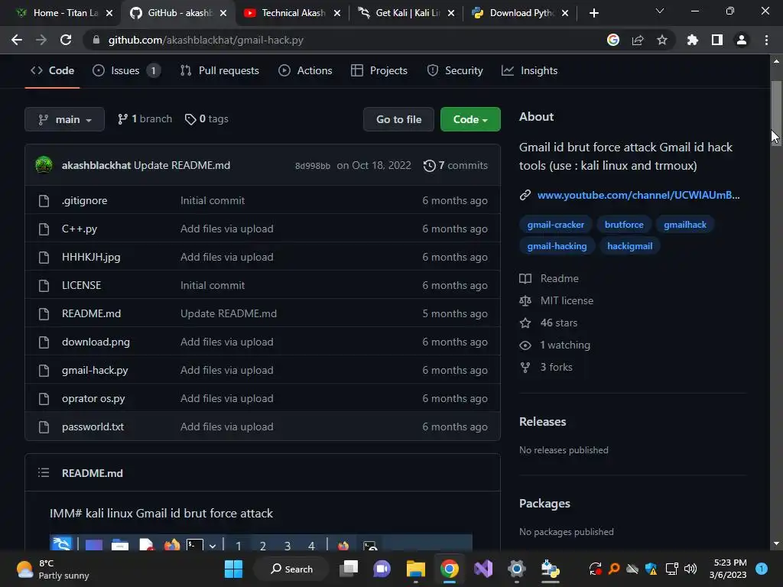Switch to the Technical Akash YouTube tab

(x=294, y=13)
